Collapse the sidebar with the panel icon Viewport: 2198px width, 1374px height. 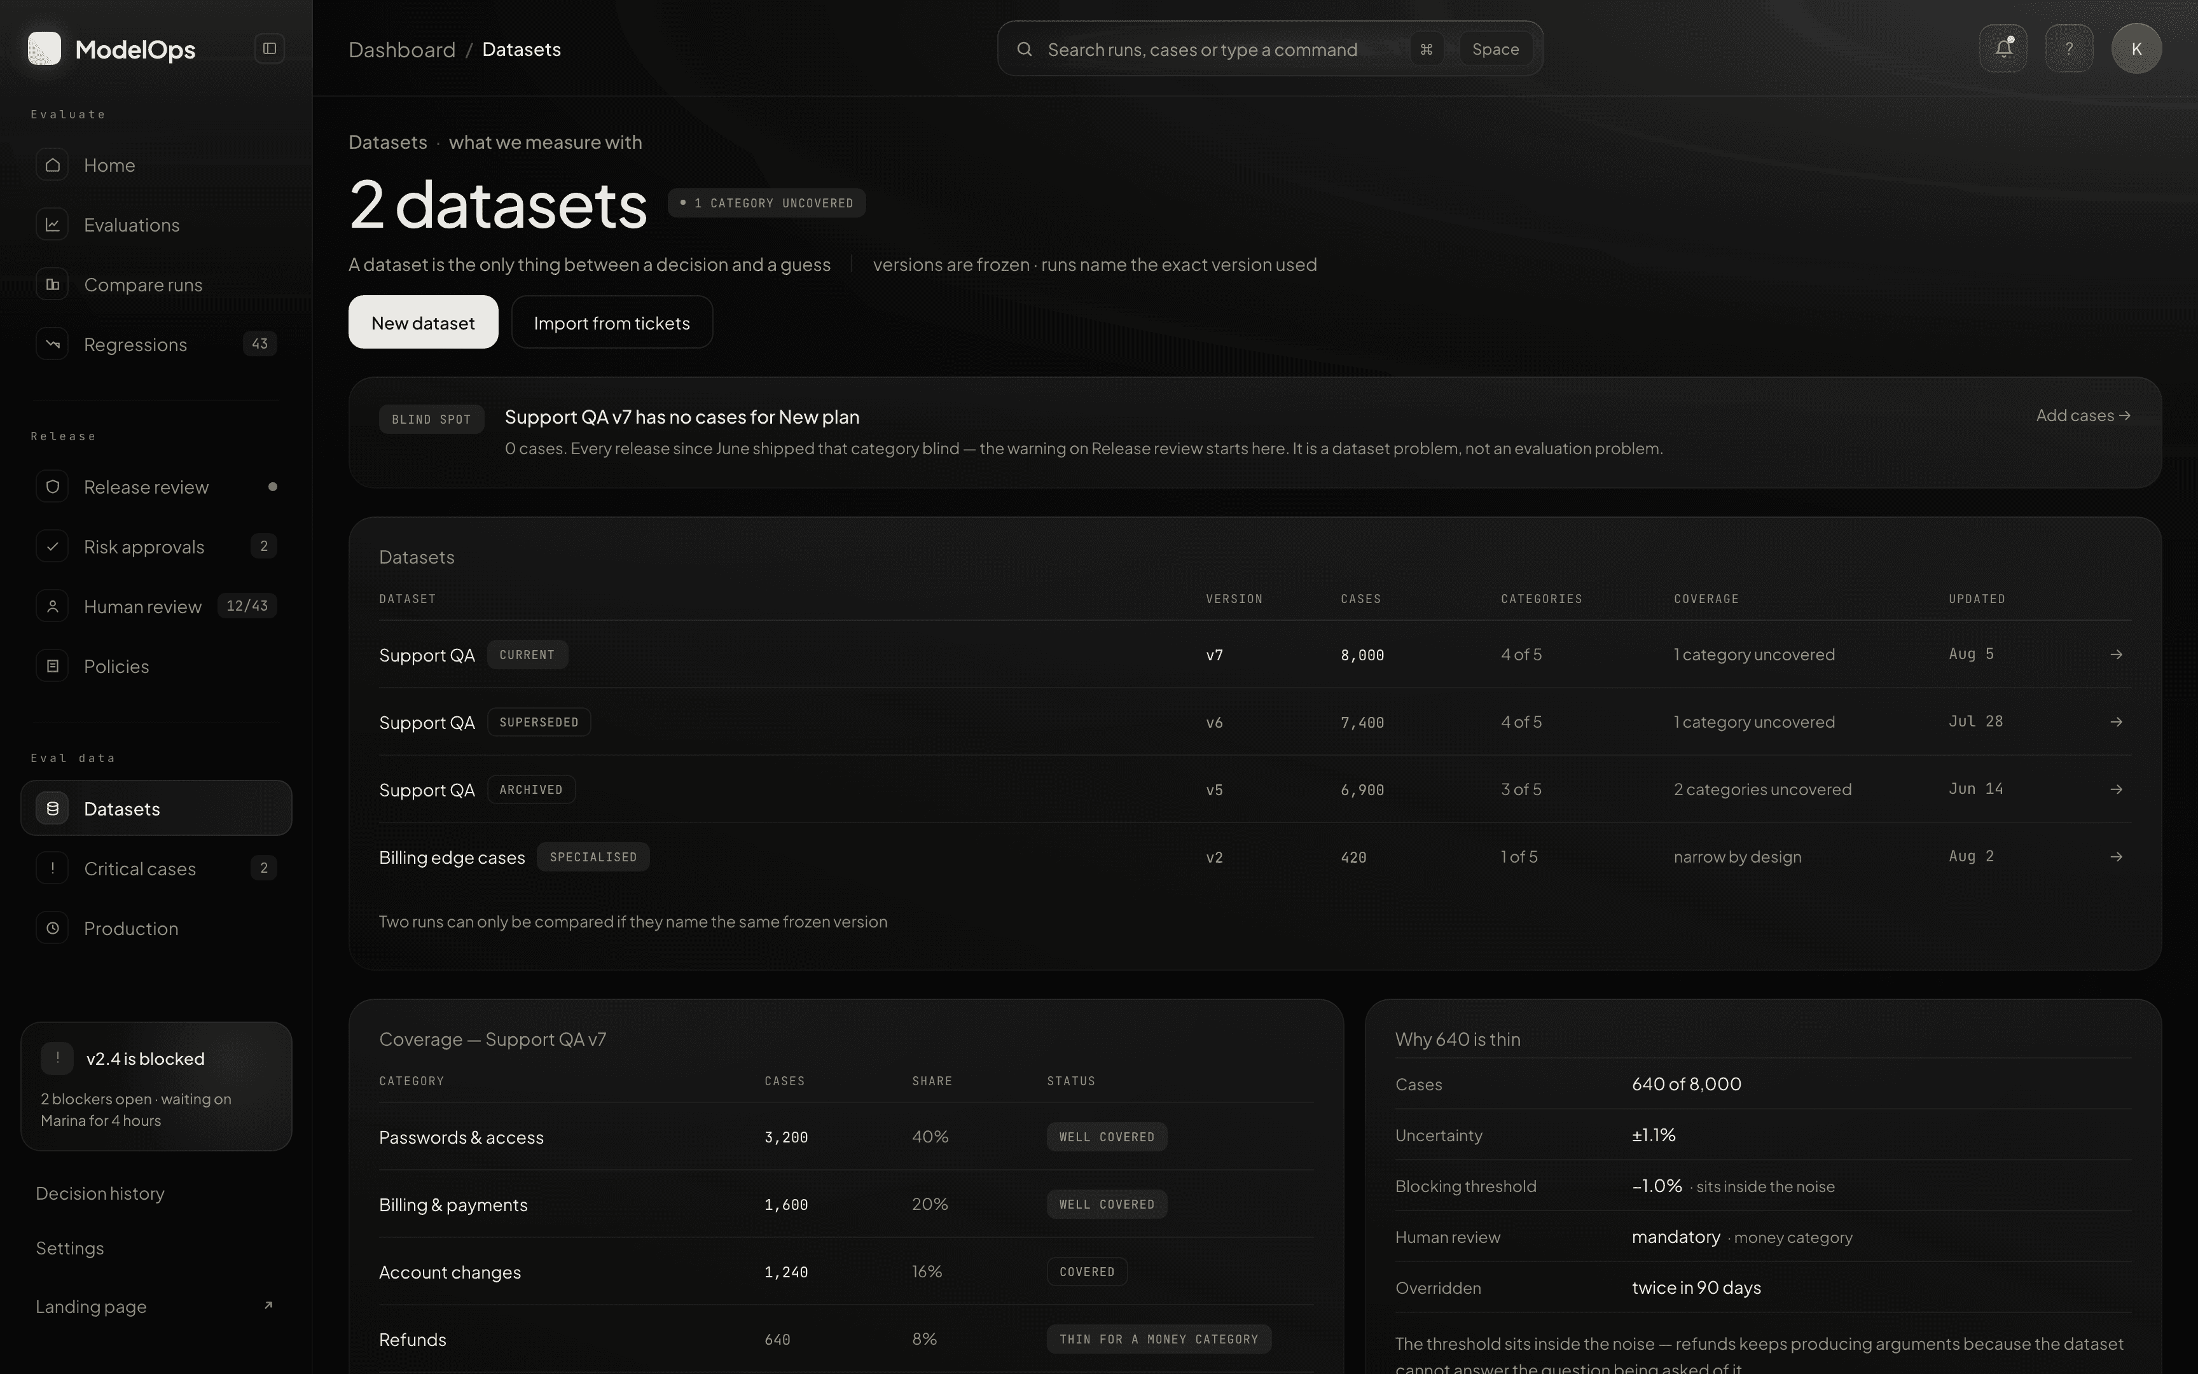[x=270, y=48]
